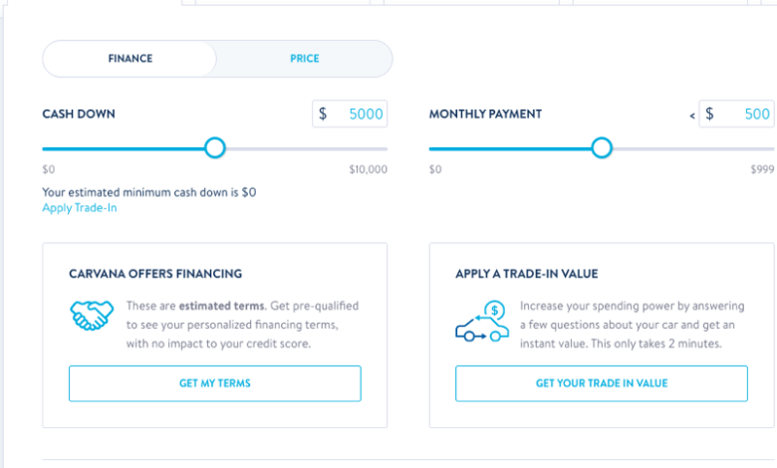Switch to the Finance option
Image resolution: width=777 pixels, height=468 pixels.
pyautogui.click(x=130, y=59)
